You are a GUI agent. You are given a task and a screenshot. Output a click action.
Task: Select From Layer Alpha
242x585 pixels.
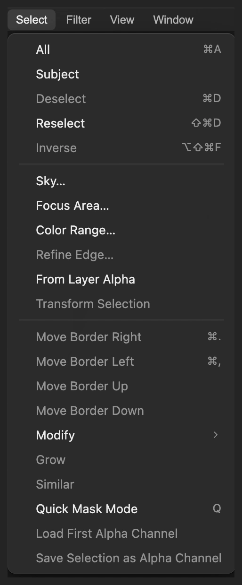coord(121,279)
